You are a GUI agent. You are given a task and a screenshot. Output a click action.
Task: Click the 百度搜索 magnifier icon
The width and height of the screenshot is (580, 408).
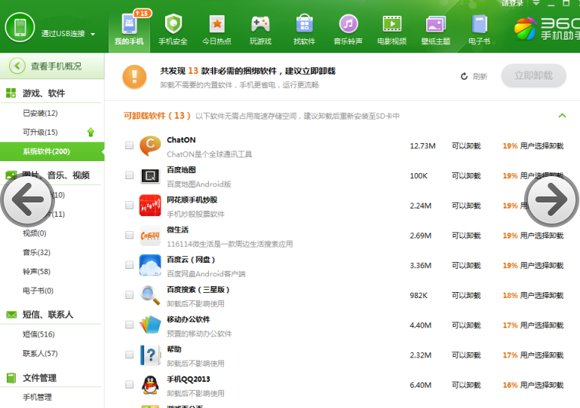click(150, 295)
